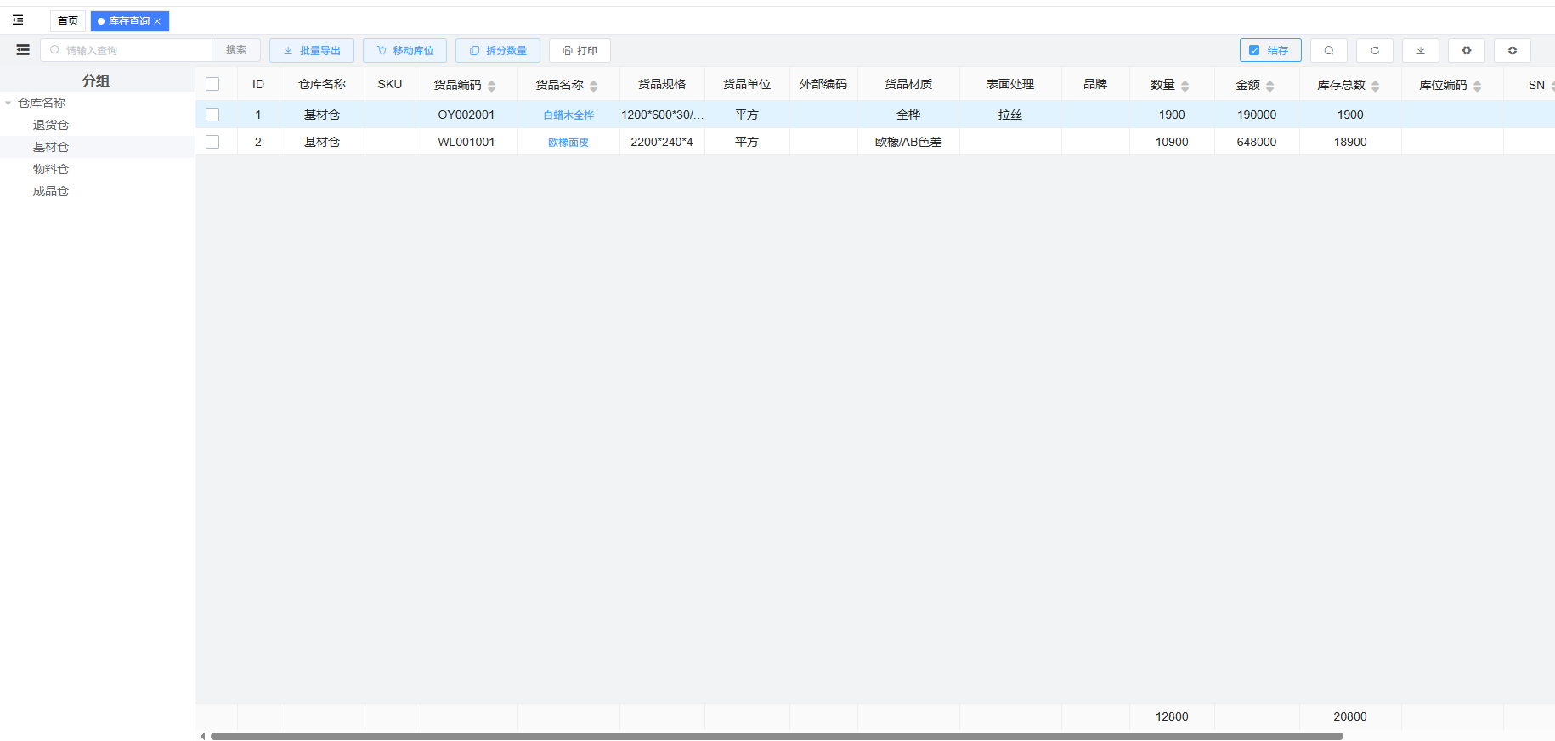
Task: Click the rightmost ring icon button
Action: pyautogui.click(x=1512, y=50)
